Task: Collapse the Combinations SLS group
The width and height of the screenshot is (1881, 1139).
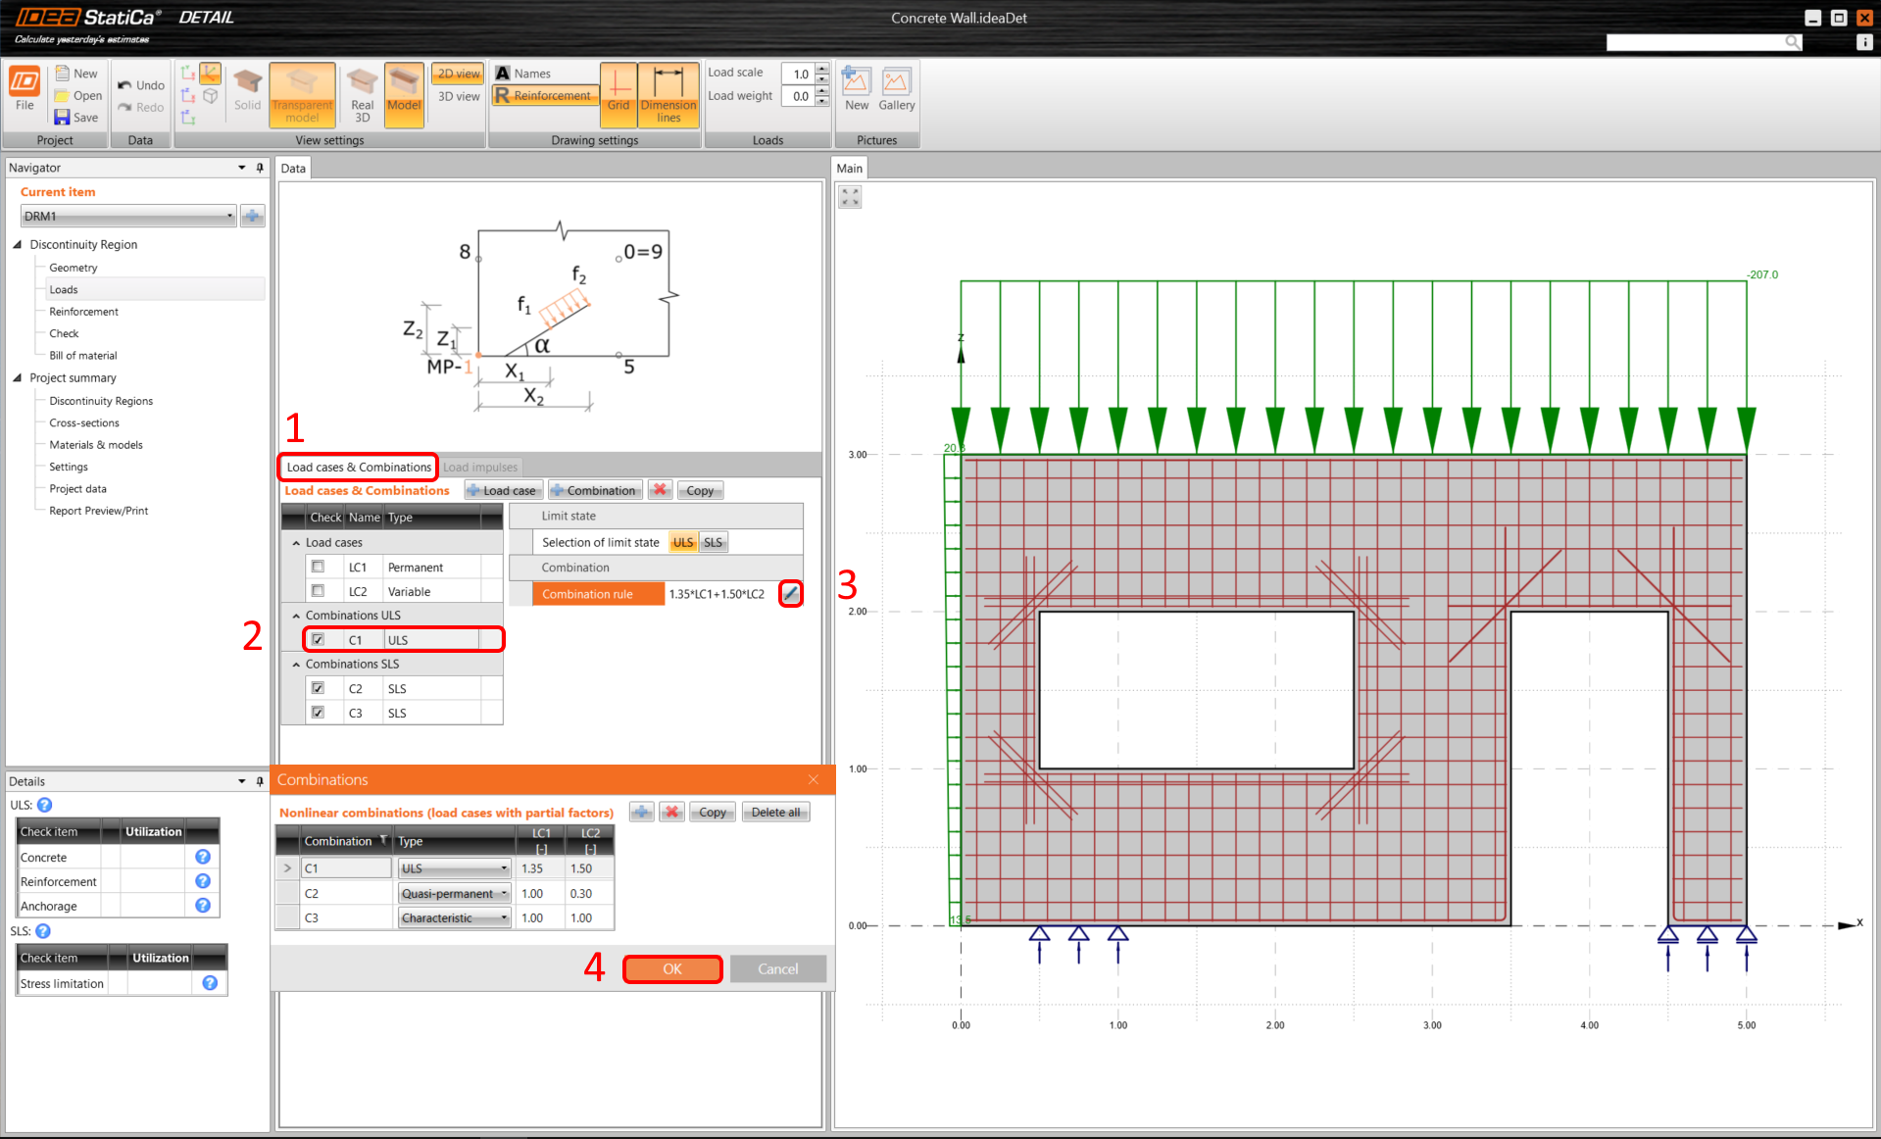Action: click(x=296, y=665)
